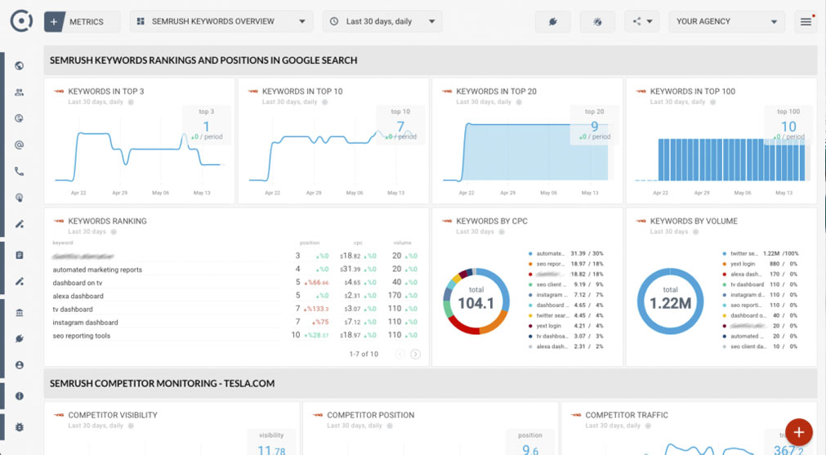
Task: Select 'instagram dashboard' keyword row
Action: pyautogui.click(x=236, y=322)
